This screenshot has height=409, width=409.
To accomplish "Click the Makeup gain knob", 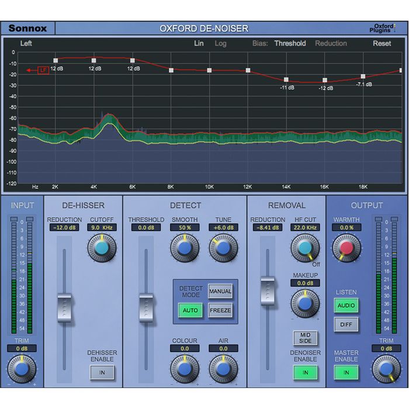I will pos(305,303).
